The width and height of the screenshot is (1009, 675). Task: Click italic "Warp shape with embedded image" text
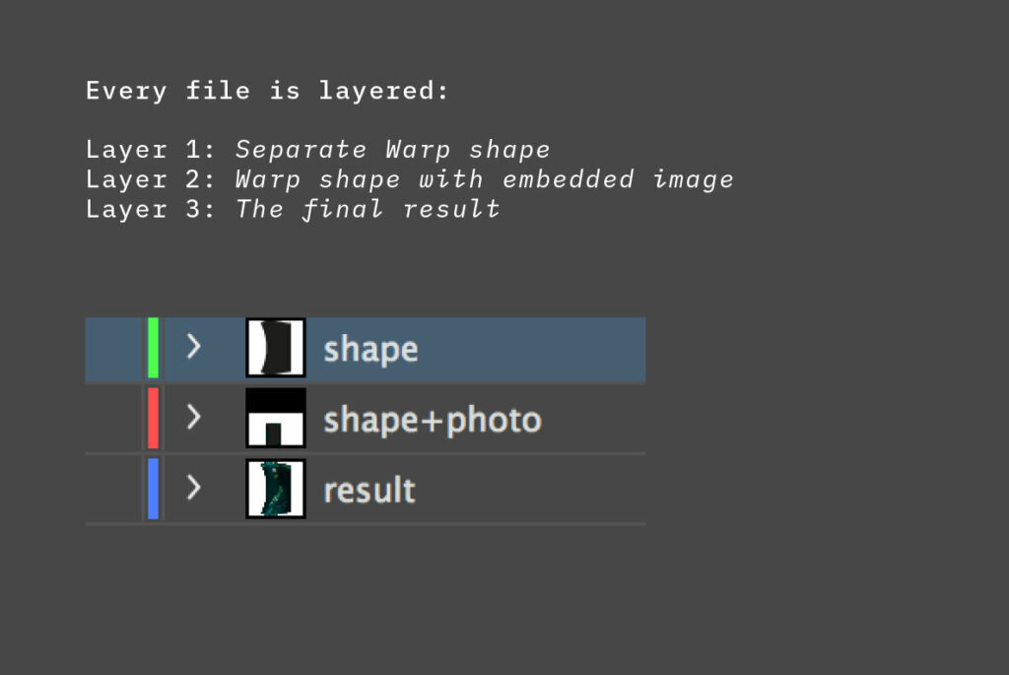pyautogui.click(x=484, y=179)
